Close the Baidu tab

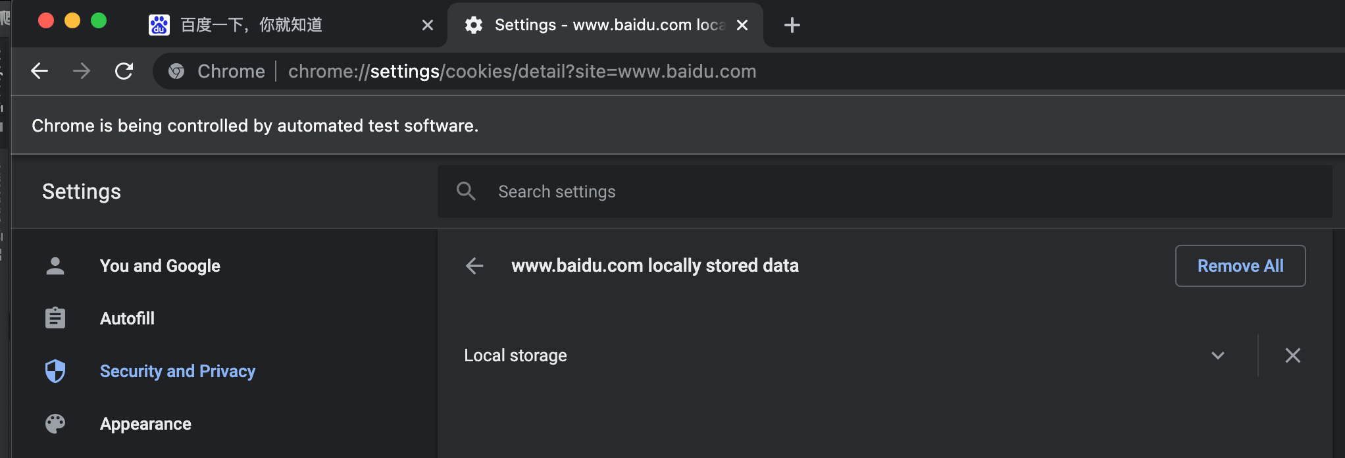(428, 25)
